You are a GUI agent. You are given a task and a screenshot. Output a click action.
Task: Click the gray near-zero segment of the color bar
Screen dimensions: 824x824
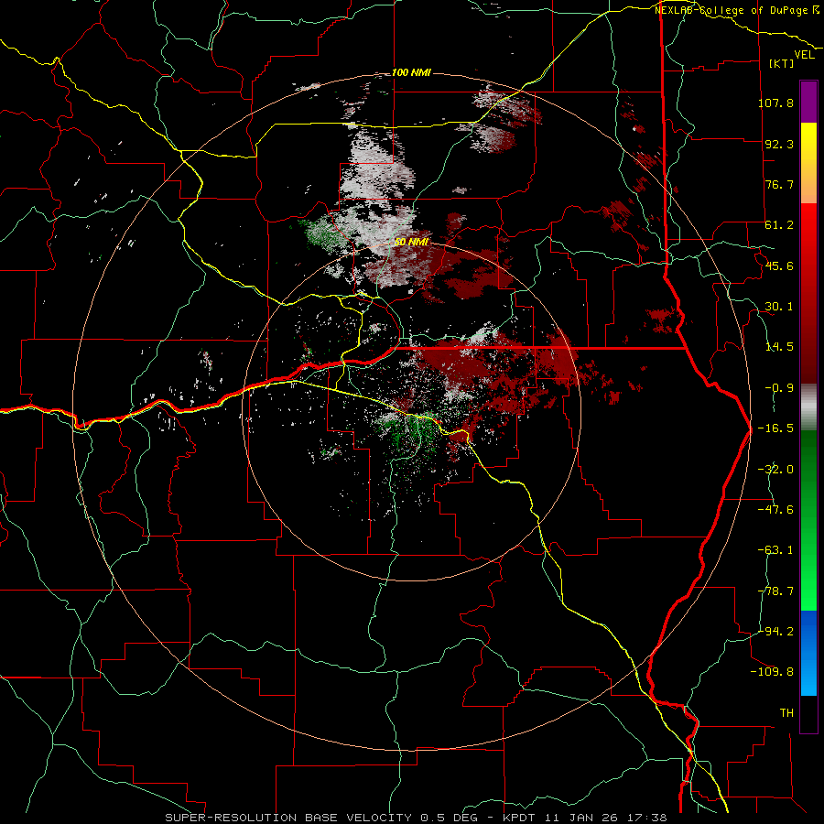[808, 407]
